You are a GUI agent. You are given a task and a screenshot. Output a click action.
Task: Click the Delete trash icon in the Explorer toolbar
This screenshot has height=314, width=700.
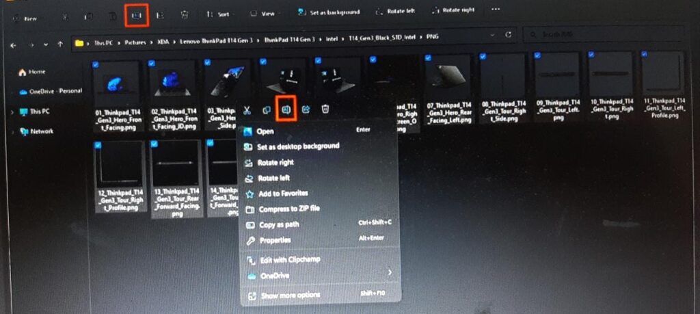(x=185, y=15)
